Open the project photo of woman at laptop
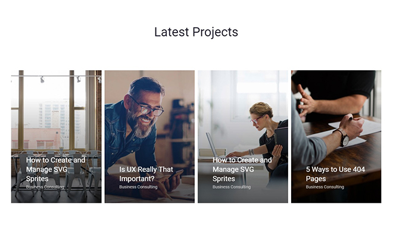The image size is (393, 241). click(x=243, y=136)
